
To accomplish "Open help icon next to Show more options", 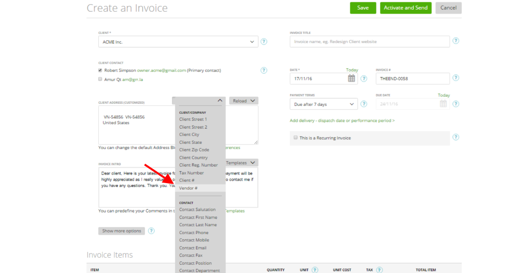I will [151, 231].
